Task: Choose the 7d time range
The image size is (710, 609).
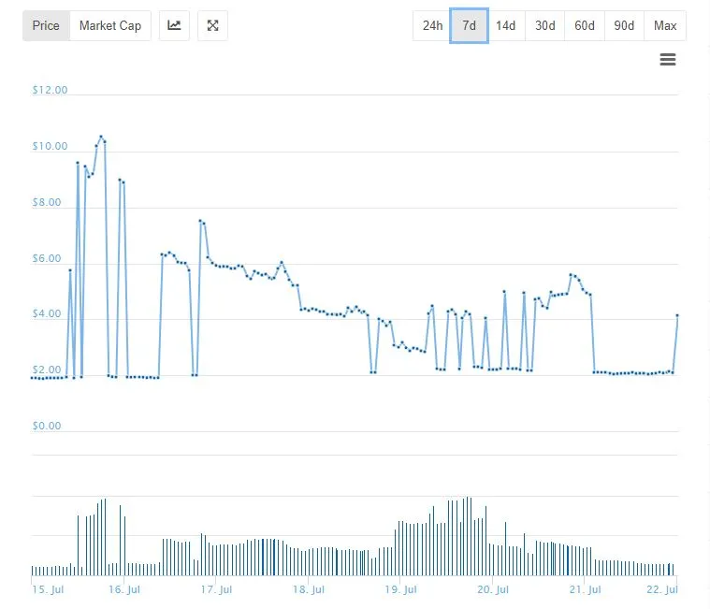Action: [x=469, y=26]
